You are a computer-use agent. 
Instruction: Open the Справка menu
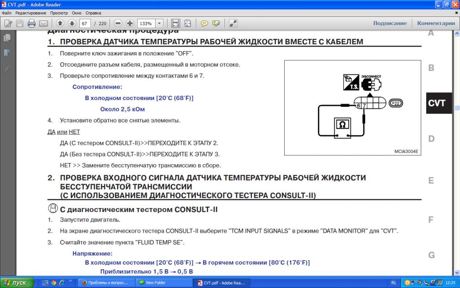click(93, 13)
